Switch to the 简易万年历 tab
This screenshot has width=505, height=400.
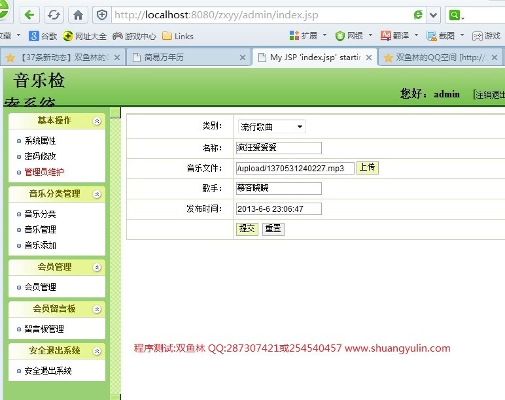click(188, 58)
